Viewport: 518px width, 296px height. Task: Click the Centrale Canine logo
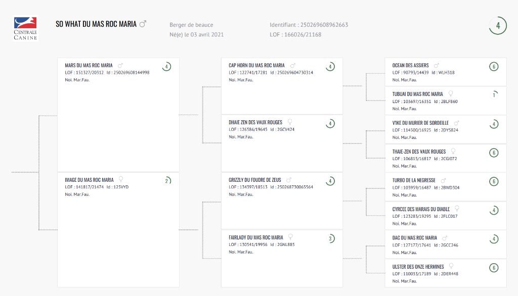25,28
